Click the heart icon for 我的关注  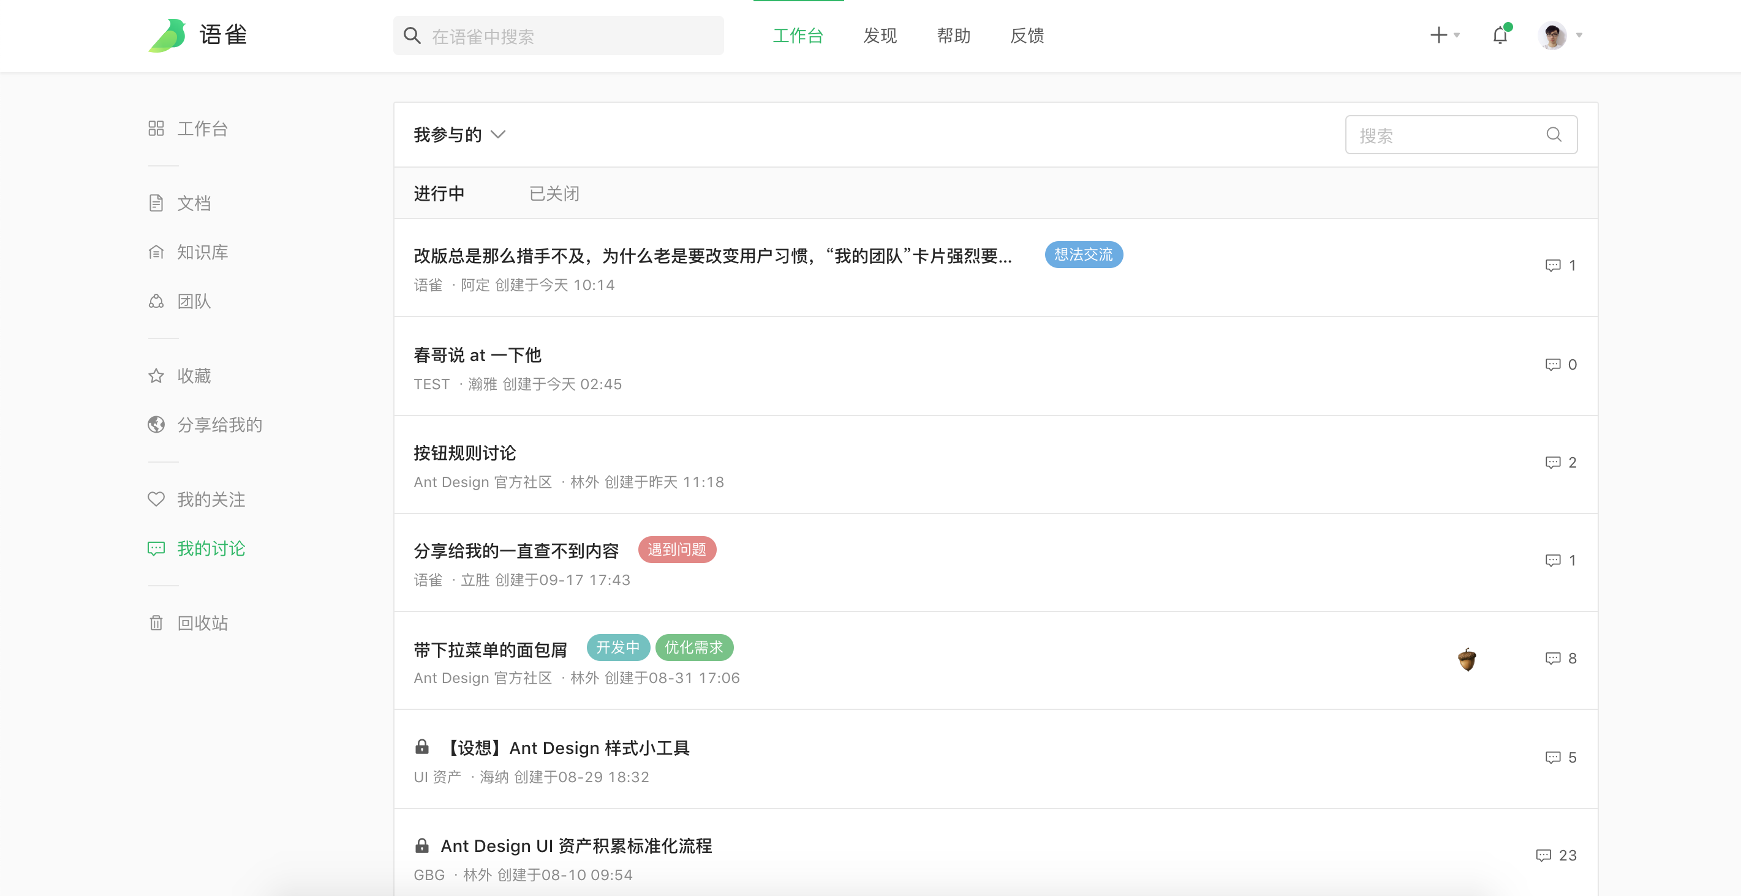[156, 499]
